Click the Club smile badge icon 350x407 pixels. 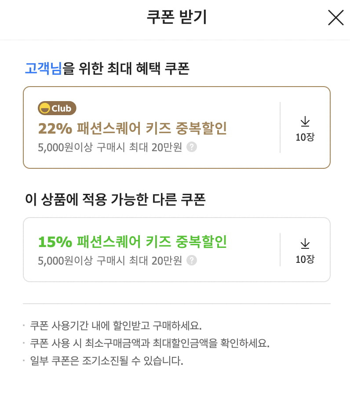(x=45, y=108)
